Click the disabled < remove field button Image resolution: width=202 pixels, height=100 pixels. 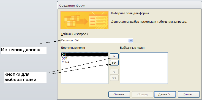(114, 72)
